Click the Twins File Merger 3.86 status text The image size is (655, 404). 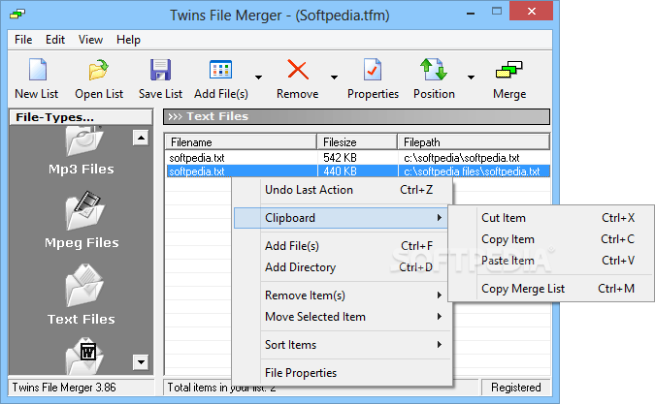[x=64, y=388]
